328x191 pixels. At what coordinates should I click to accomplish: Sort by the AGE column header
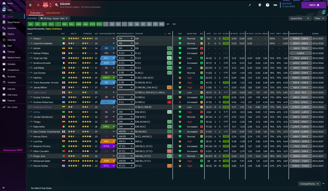click(x=96, y=34)
